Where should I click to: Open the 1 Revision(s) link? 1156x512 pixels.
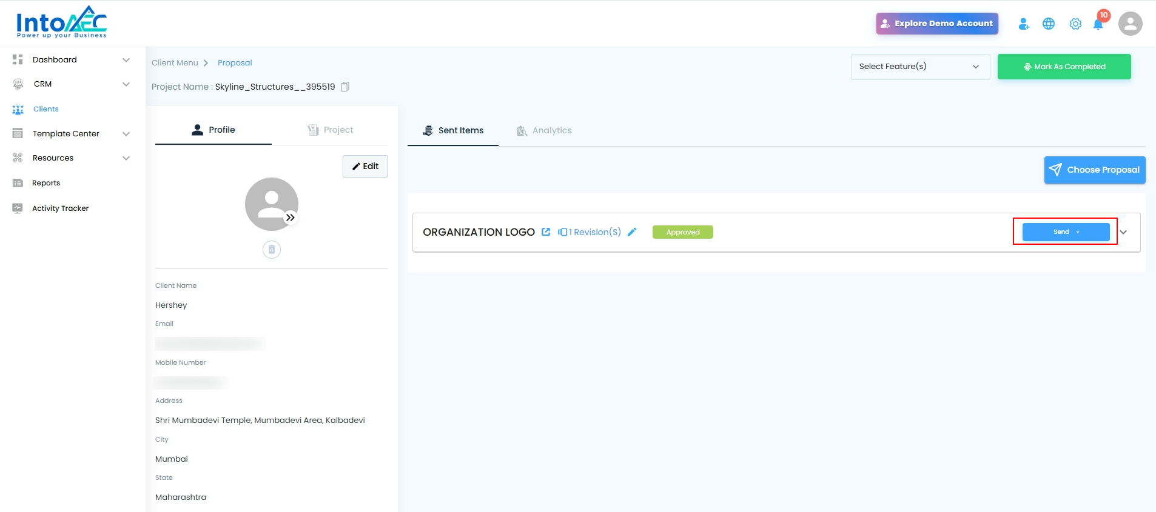point(595,232)
